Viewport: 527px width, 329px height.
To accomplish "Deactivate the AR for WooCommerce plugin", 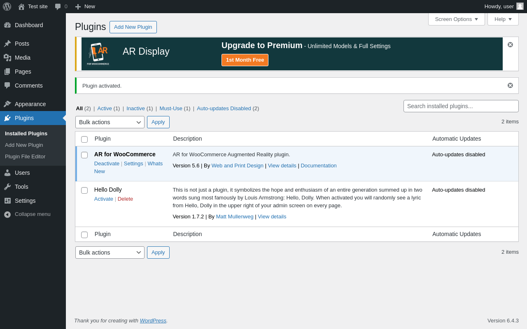I will click(x=107, y=164).
